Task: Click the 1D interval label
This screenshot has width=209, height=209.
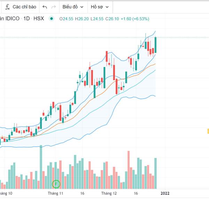Action: tap(26, 18)
